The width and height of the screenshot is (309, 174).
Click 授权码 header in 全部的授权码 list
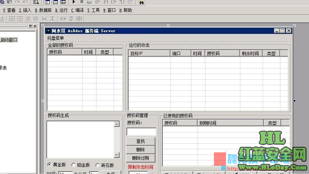[64, 52]
